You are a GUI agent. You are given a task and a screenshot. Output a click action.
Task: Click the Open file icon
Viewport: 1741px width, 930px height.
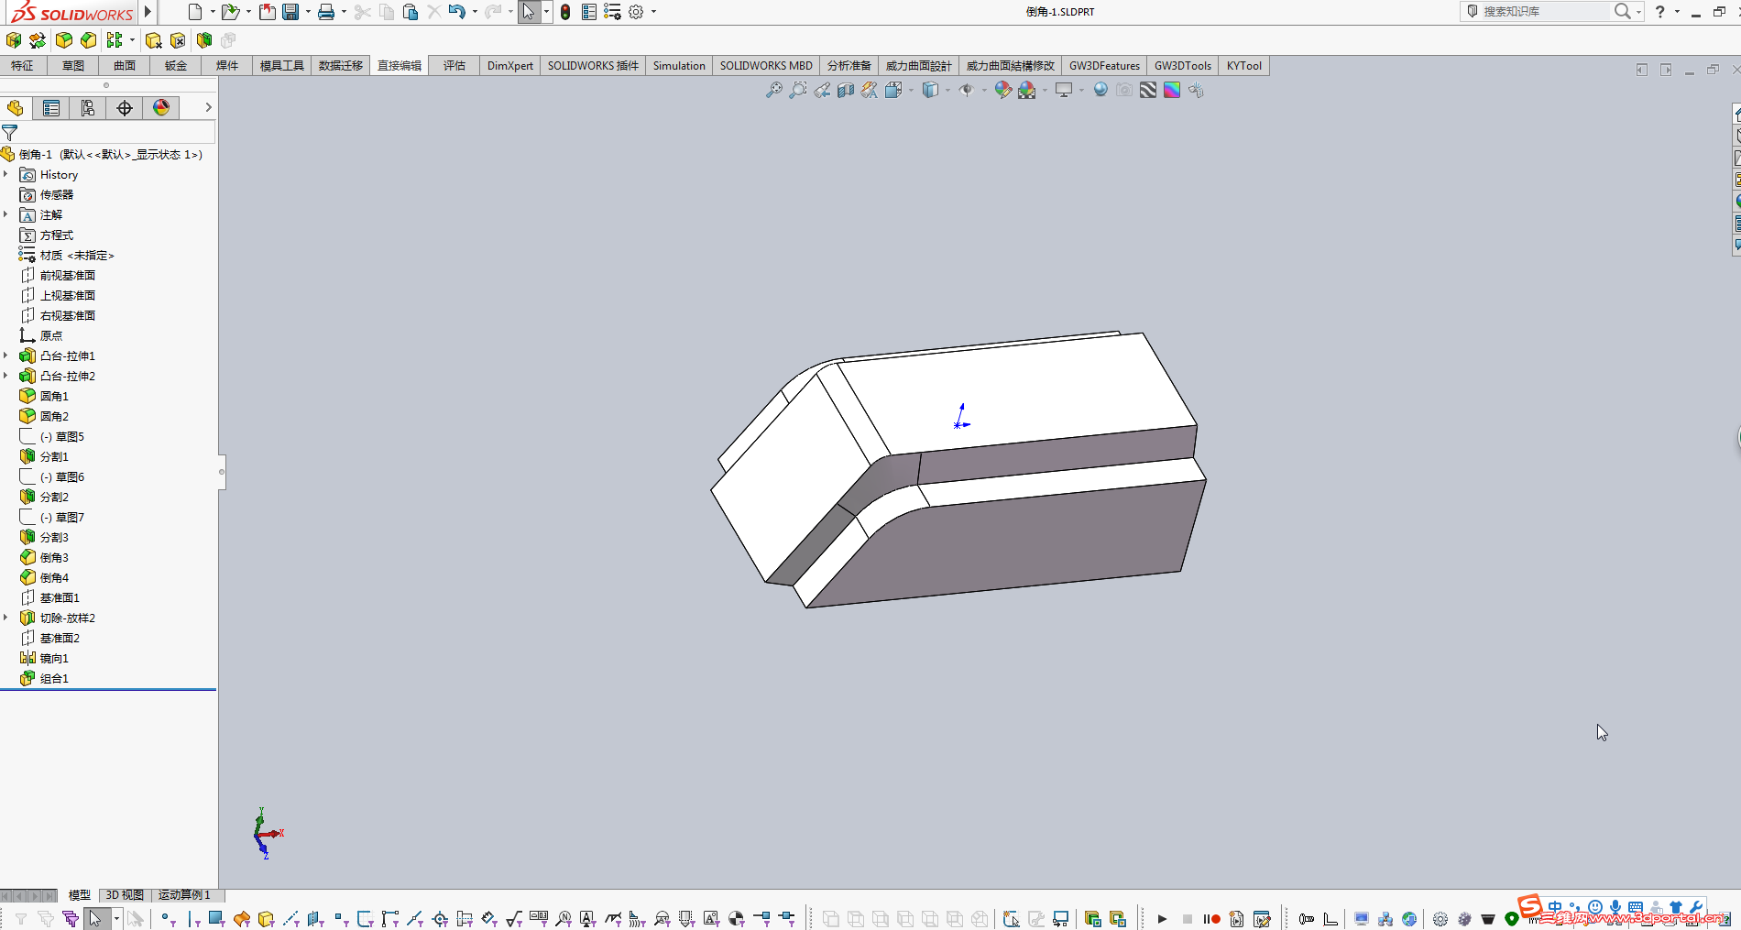pyautogui.click(x=230, y=12)
